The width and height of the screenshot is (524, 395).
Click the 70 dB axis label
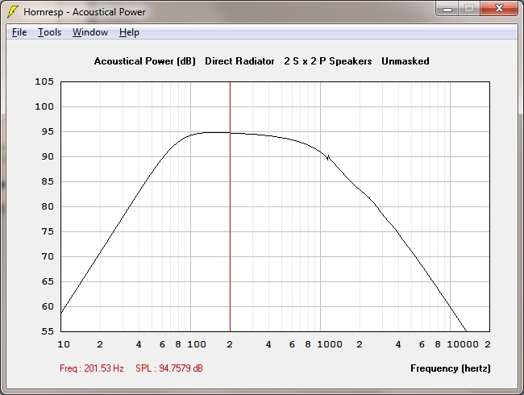tap(48, 256)
